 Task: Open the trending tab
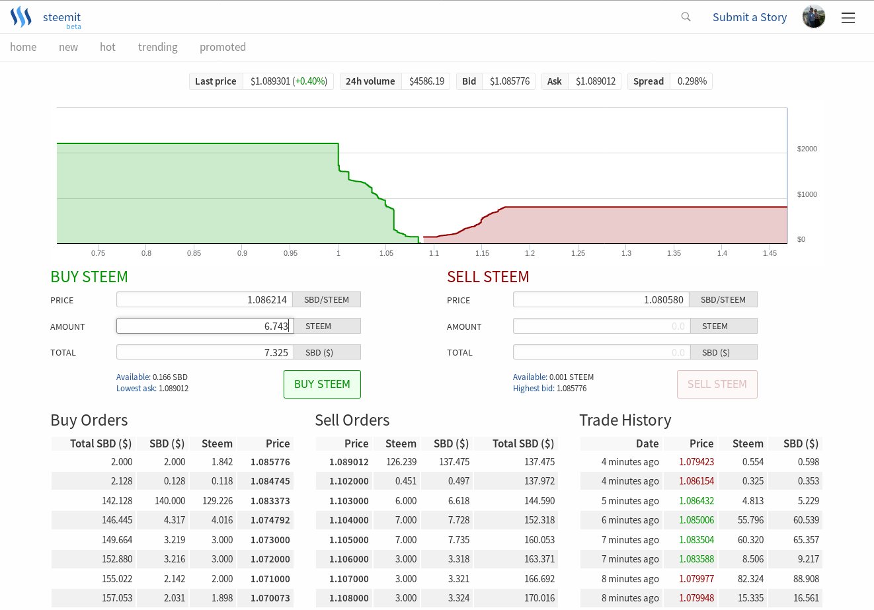tap(158, 47)
